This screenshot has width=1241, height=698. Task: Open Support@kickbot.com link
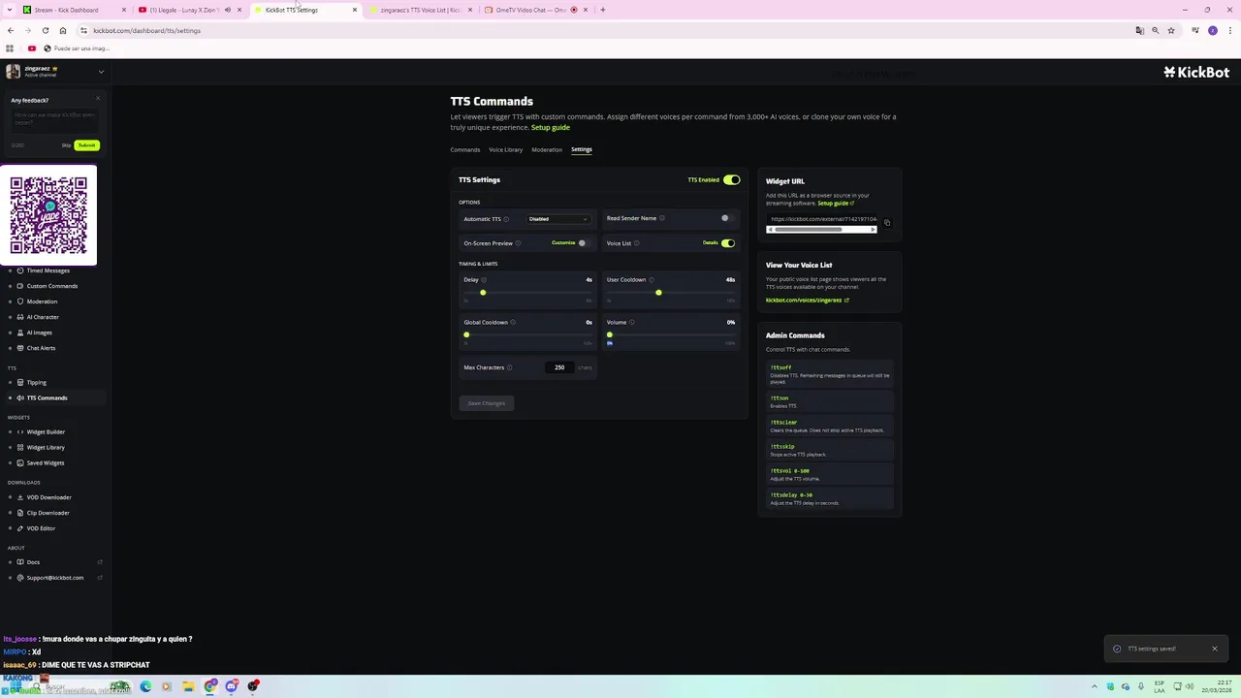pyautogui.click(x=58, y=578)
